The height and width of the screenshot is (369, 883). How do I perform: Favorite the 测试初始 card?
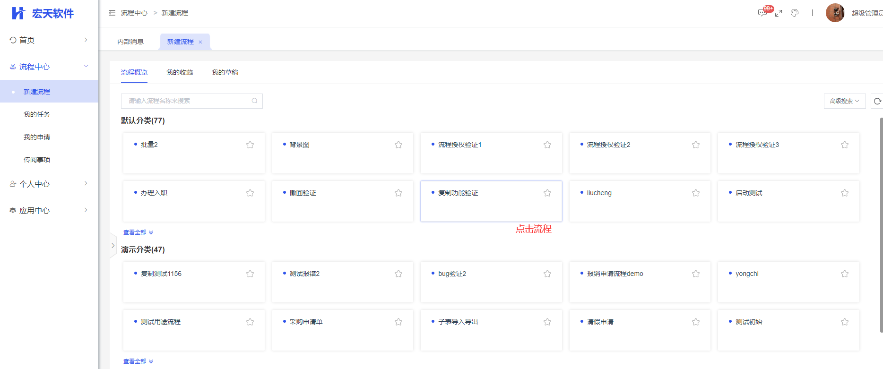pyautogui.click(x=845, y=322)
